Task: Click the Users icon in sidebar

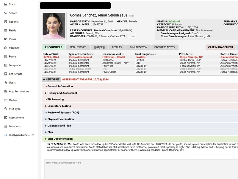Action: 6,83
